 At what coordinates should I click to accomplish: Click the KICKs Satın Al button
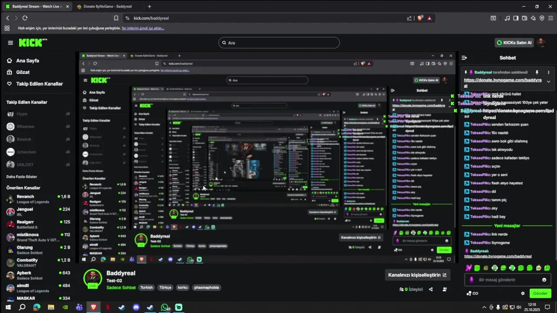[514, 43]
